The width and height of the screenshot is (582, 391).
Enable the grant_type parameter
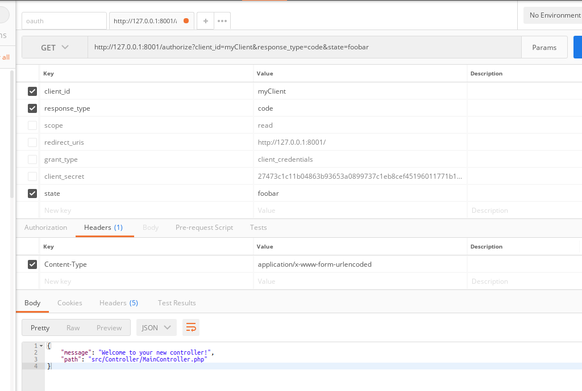tap(32, 159)
